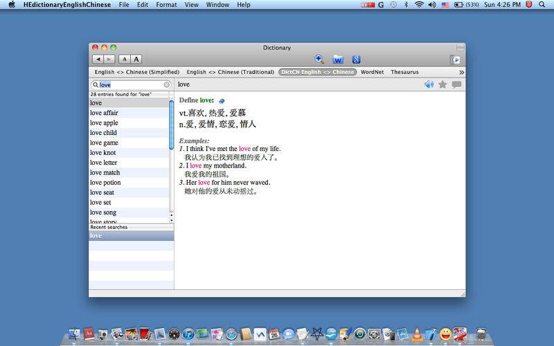Clear the search field with the x button
The width and height of the screenshot is (554, 346).
[166, 84]
